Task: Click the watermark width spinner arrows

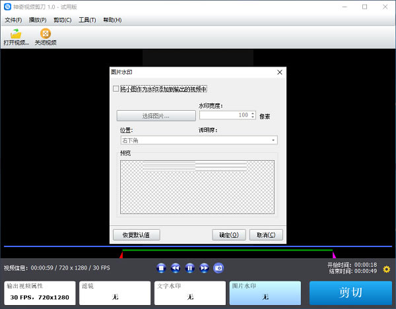Action: [253, 115]
